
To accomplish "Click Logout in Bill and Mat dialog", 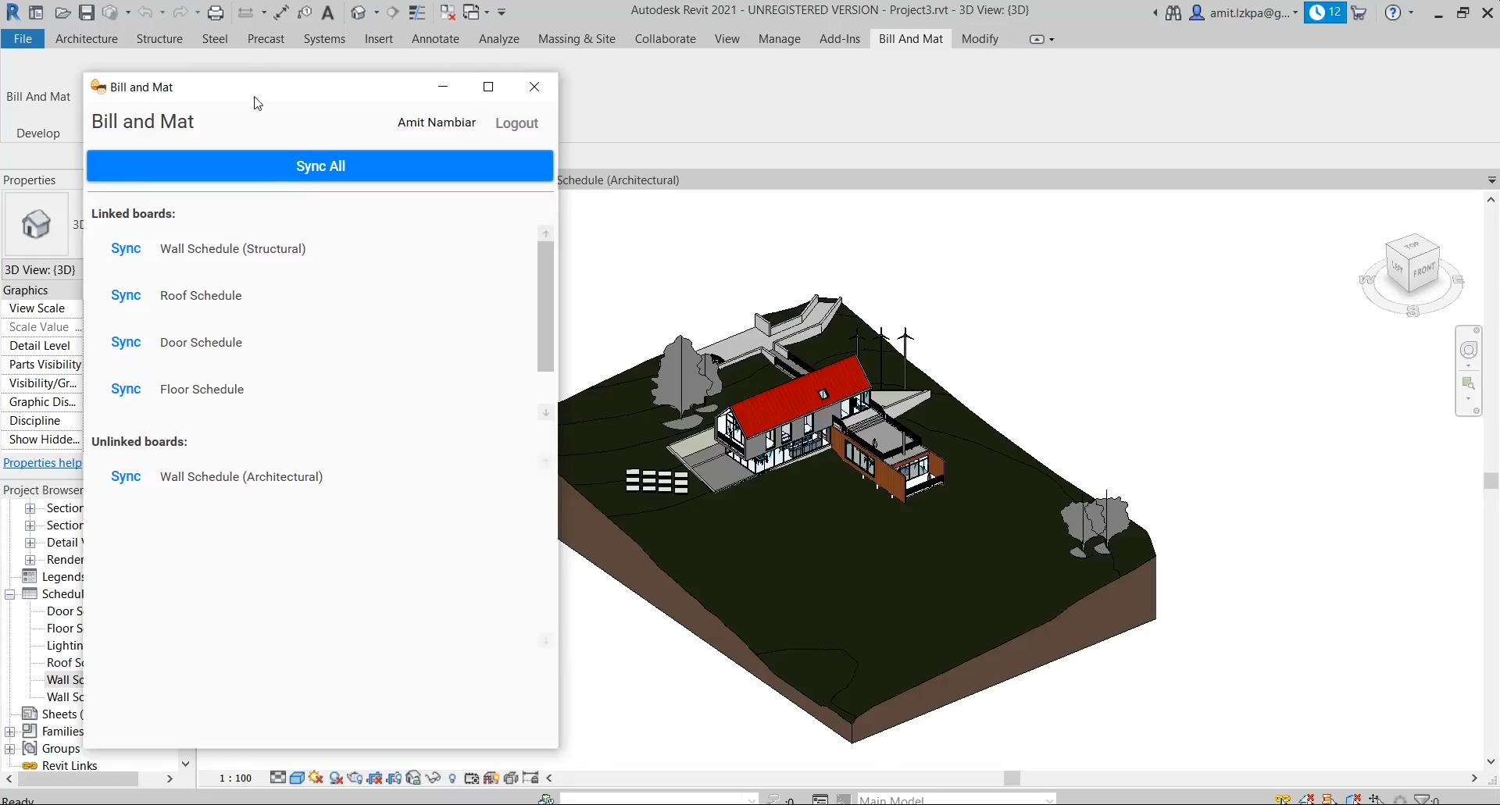I will tap(516, 123).
